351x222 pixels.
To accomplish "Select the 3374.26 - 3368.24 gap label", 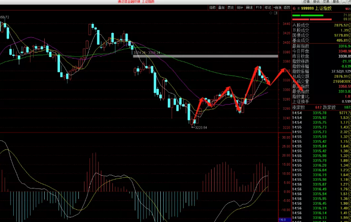I will coord(147,53).
